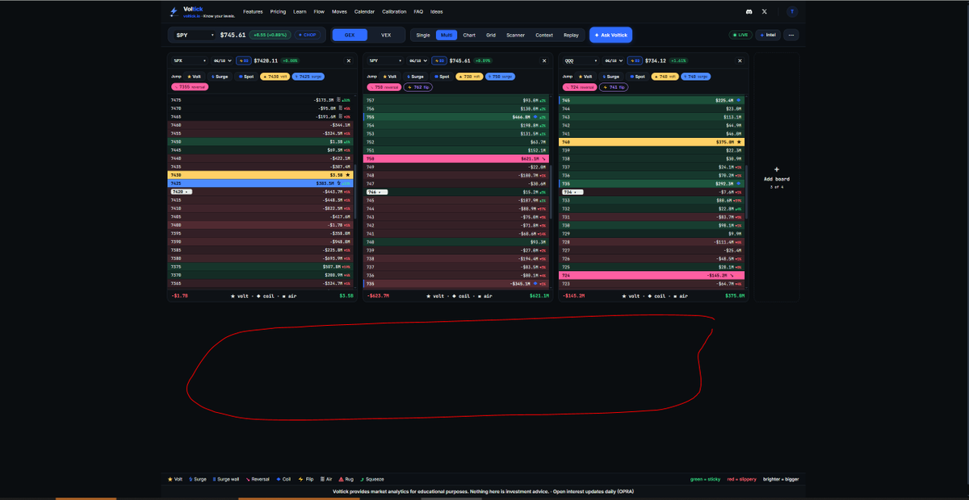Image resolution: width=969 pixels, height=500 pixels.
Task: Select the Chart view tab
Action: coord(469,35)
